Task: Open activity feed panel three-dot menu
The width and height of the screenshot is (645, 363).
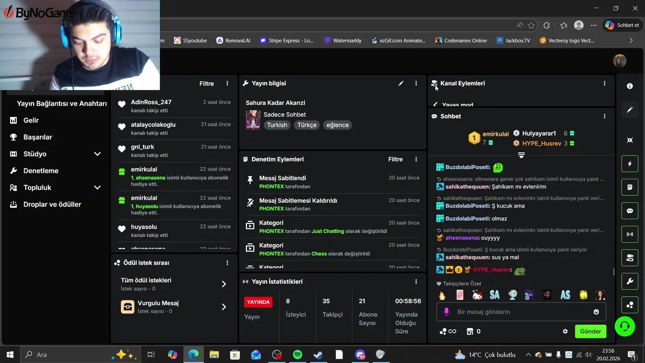Action: 227,83
